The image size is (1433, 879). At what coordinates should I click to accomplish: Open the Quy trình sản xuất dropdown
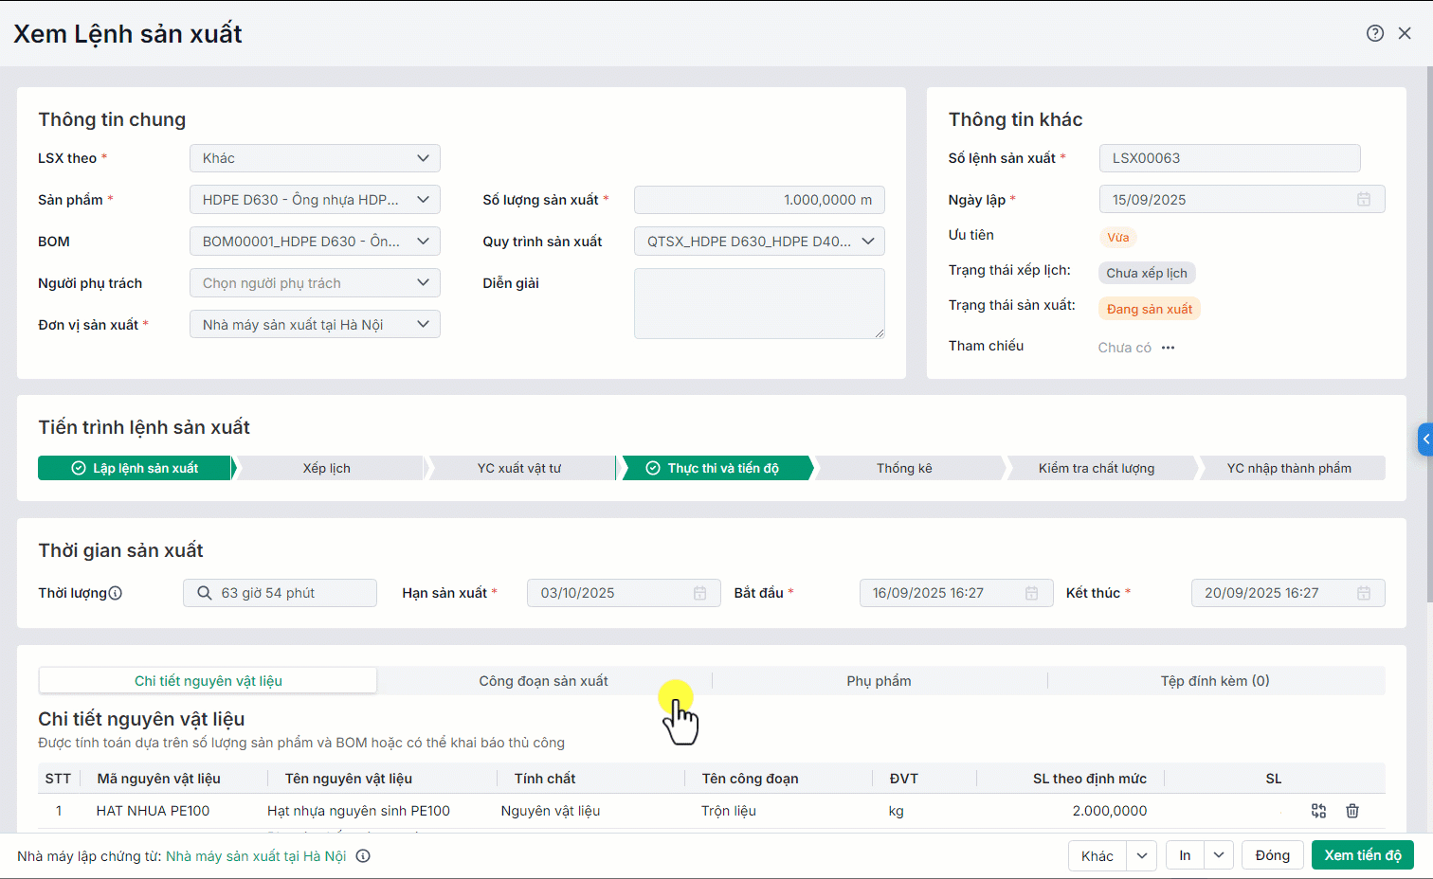[759, 242]
